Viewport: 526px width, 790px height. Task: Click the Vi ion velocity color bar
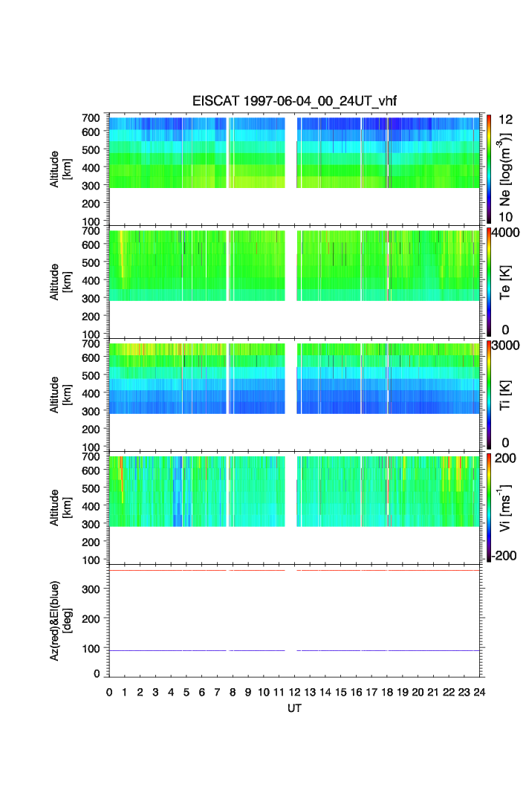(x=489, y=508)
